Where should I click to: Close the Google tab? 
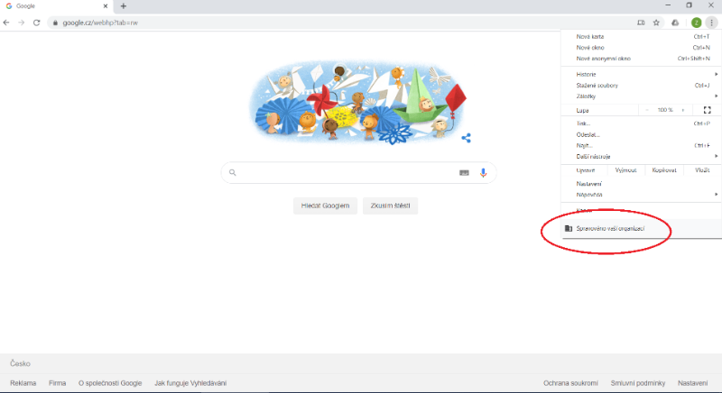[x=106, y=6]
